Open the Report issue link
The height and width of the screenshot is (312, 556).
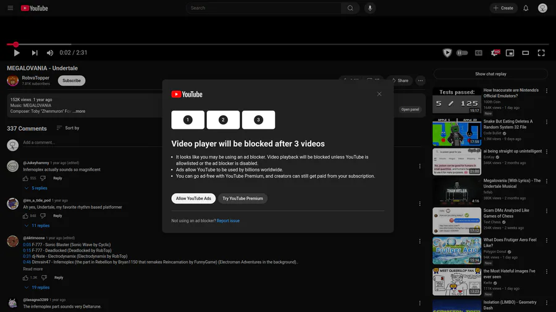[228, 221]
